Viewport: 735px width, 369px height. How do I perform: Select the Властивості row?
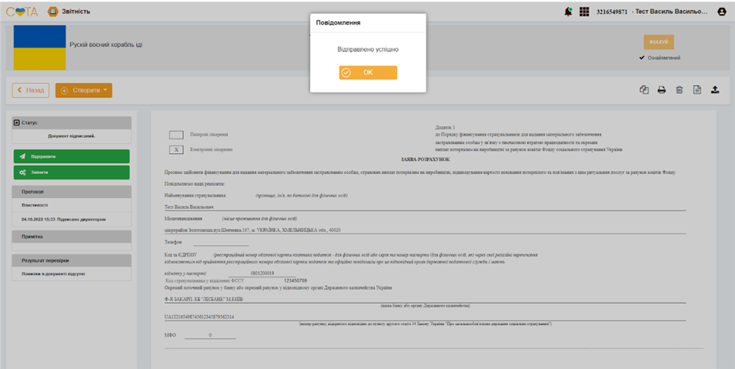[71, 205]
